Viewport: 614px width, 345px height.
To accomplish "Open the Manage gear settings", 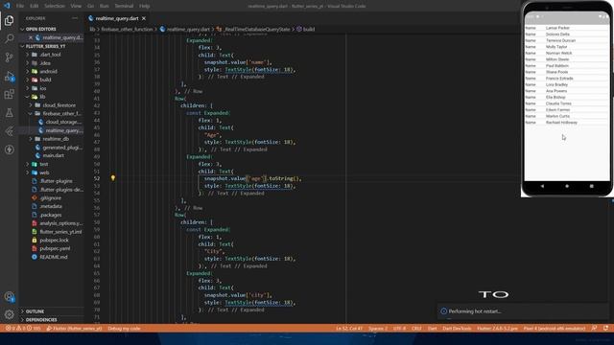I will 9,314.
